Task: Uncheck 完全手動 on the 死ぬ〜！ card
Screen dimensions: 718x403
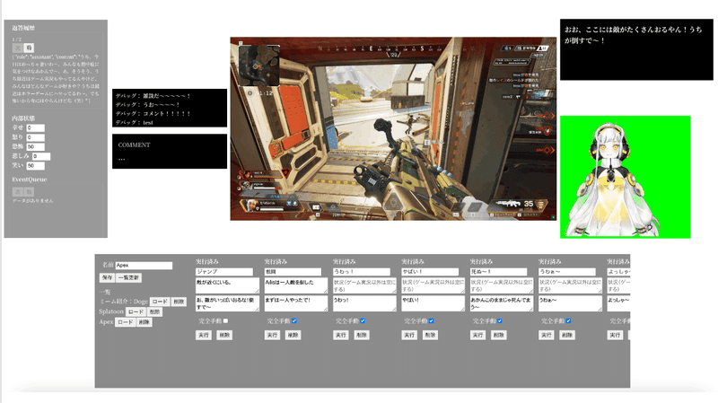Action: pyautogui.click(x=500, y=321)
